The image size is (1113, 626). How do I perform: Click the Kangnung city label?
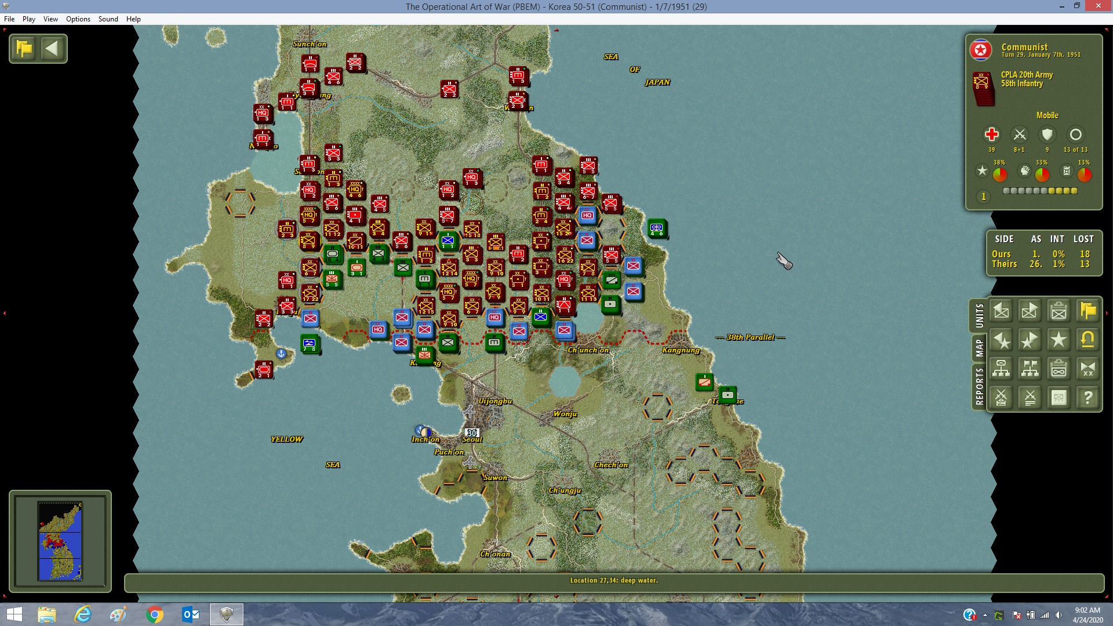tap(681, 350)
